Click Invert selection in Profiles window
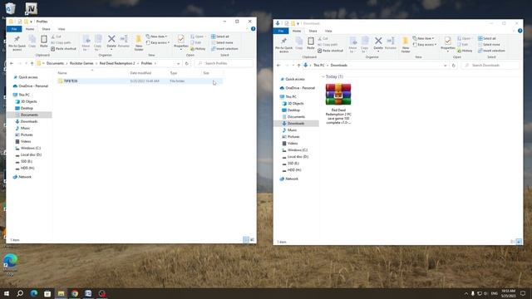The height and width of the screenshot is (299, 532). [x=224, y=49]
